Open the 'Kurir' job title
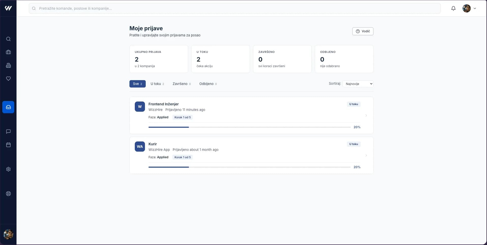This screenshot has width=487, height=245. (153, 144)
